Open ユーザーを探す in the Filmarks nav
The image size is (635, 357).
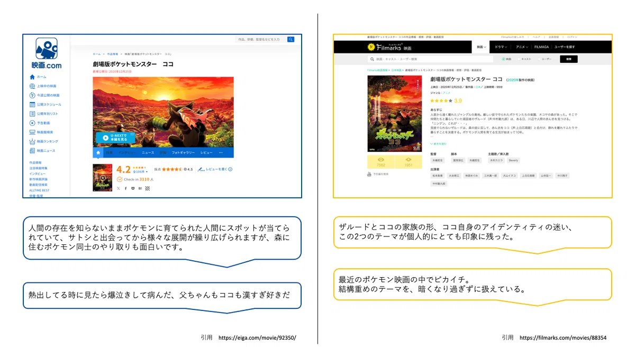tap(565, 47)
